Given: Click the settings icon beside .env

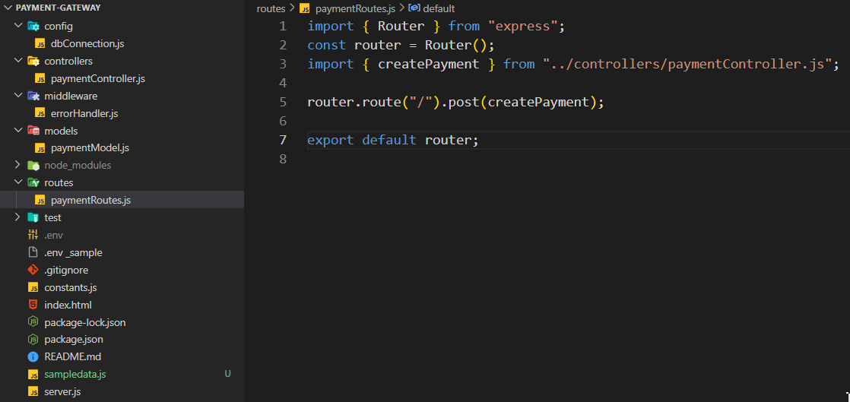Looking at the screenshot, I should (x=33, y=235).
